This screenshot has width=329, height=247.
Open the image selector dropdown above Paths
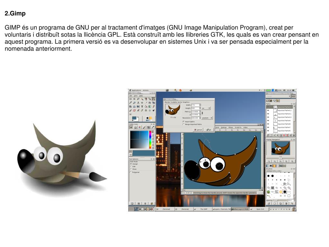(278, 96)
